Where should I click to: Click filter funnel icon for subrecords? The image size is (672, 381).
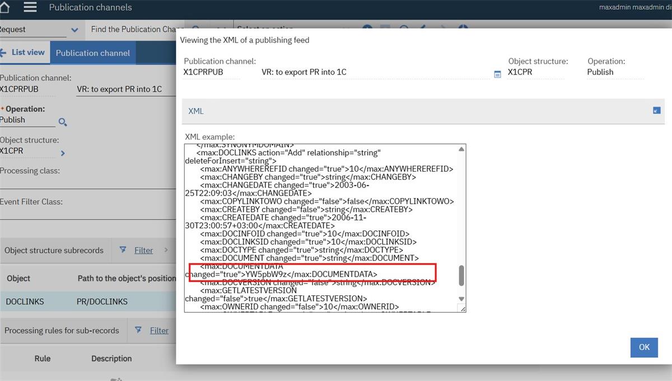click(123, 250)
